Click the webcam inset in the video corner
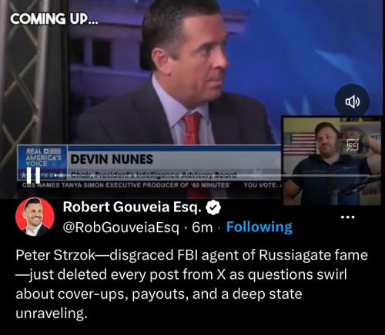 coord(332,161)
